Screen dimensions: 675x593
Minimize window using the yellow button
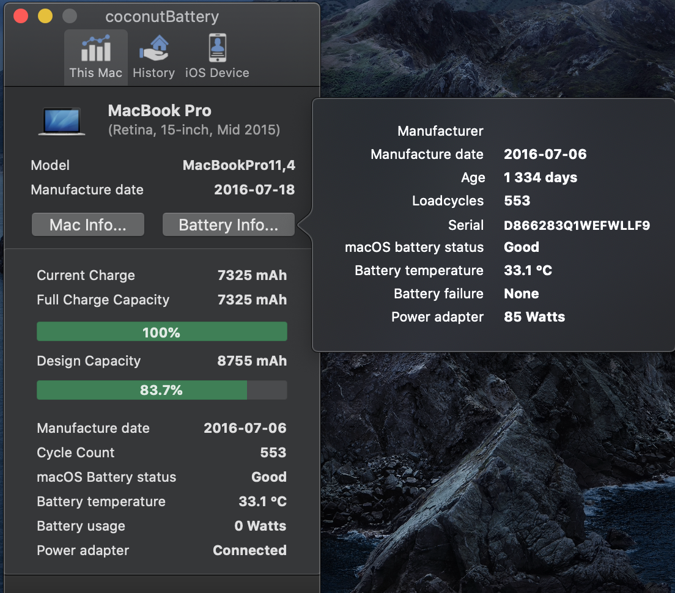click(x=45, y=17)
